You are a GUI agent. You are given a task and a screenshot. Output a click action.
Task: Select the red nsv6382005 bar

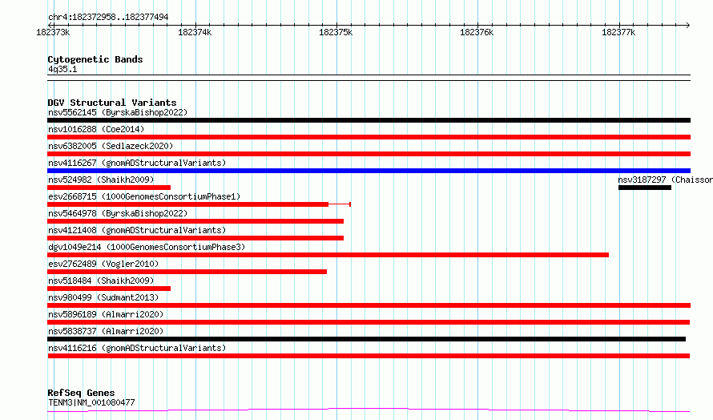pyautogui.click(x=369, y=154)
